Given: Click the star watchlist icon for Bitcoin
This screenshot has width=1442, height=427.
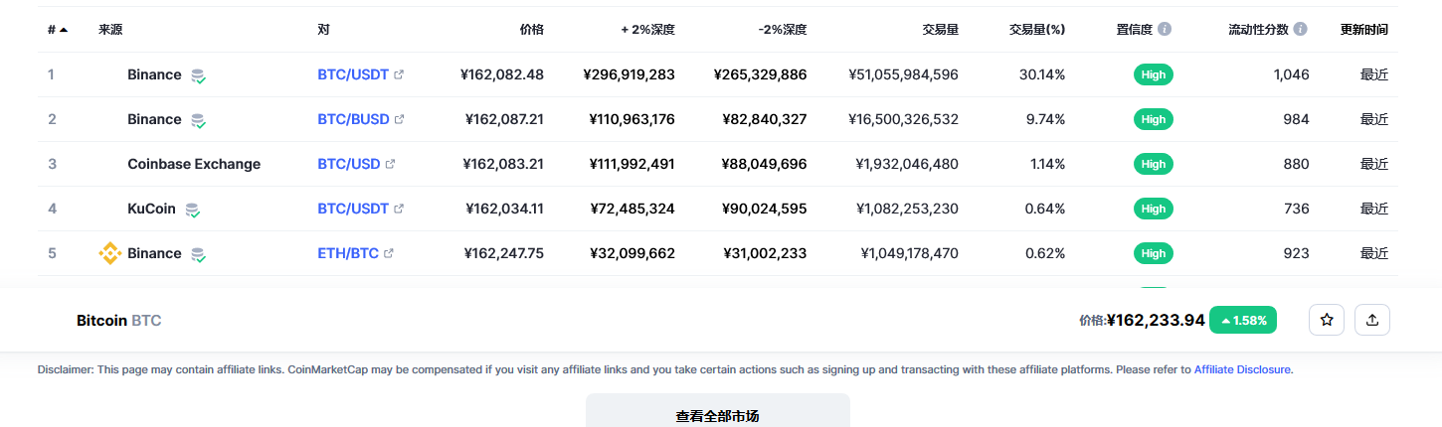Looking at the screenshot, I should click(x=1326, y=320).
